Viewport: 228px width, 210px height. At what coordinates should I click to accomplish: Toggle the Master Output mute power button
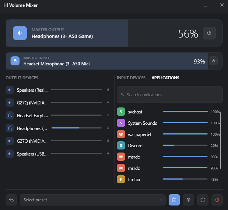(x=209, y=33)
